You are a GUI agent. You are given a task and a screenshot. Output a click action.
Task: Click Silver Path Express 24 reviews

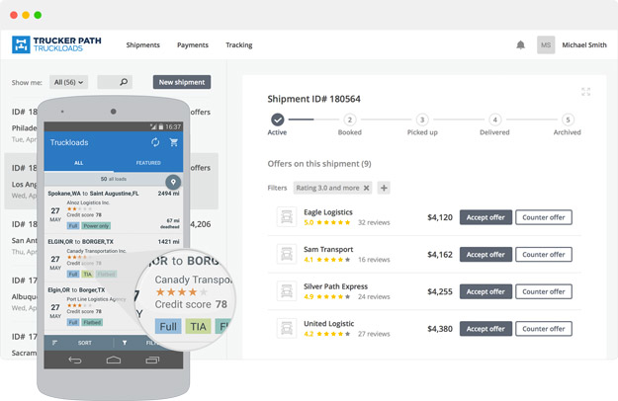tap(374, 296)
